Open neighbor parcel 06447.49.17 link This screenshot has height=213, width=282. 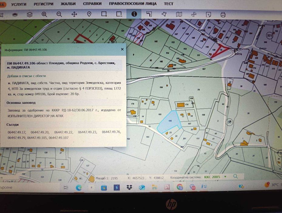coord(17,132)
